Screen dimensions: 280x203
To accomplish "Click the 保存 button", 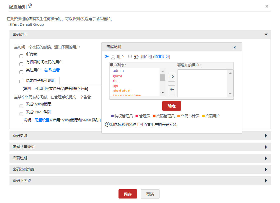I will tap(128, 194).
